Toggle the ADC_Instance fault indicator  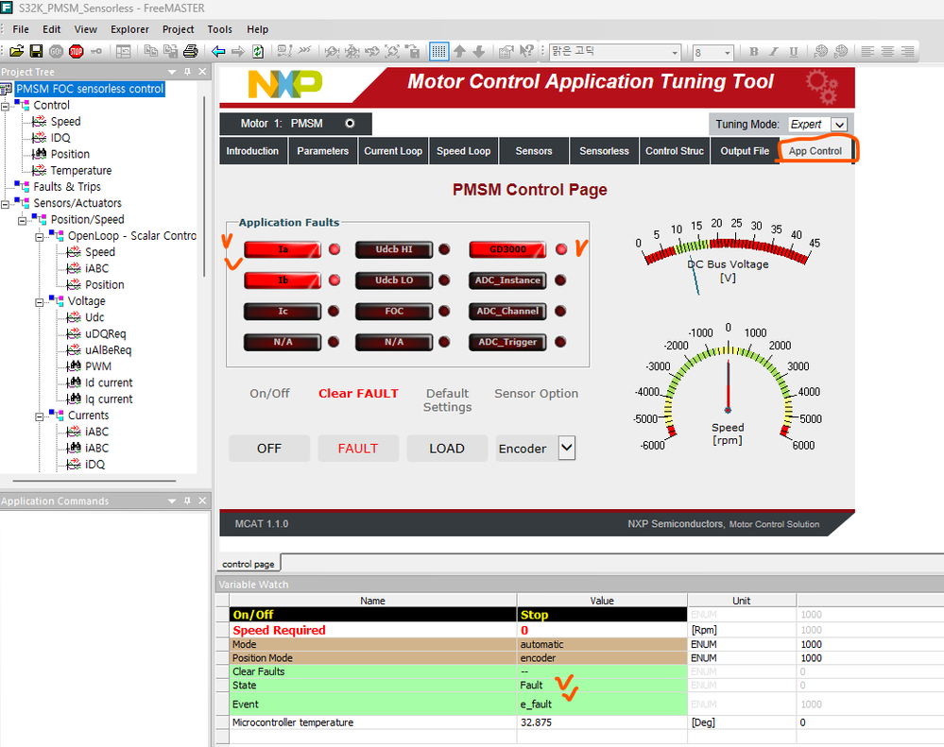[x=507, y=280]
